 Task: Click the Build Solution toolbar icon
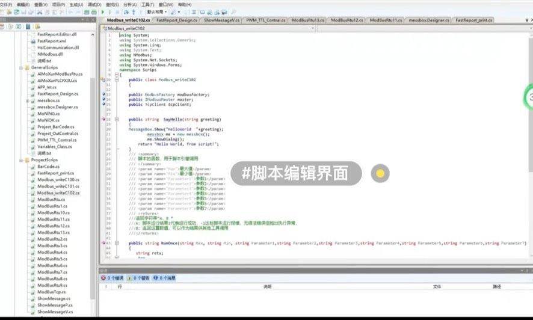click(x=87, y=12)
